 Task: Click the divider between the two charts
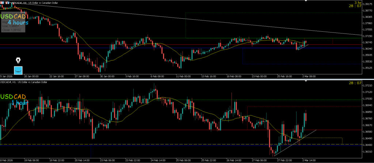[x=183, y=79]
